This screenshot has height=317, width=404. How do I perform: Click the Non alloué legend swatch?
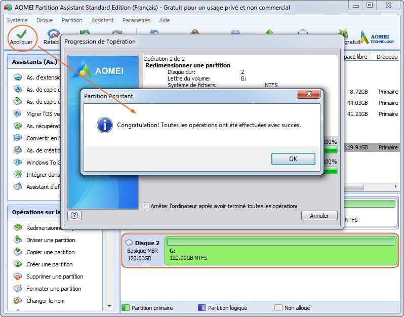[x=278, y=308]
